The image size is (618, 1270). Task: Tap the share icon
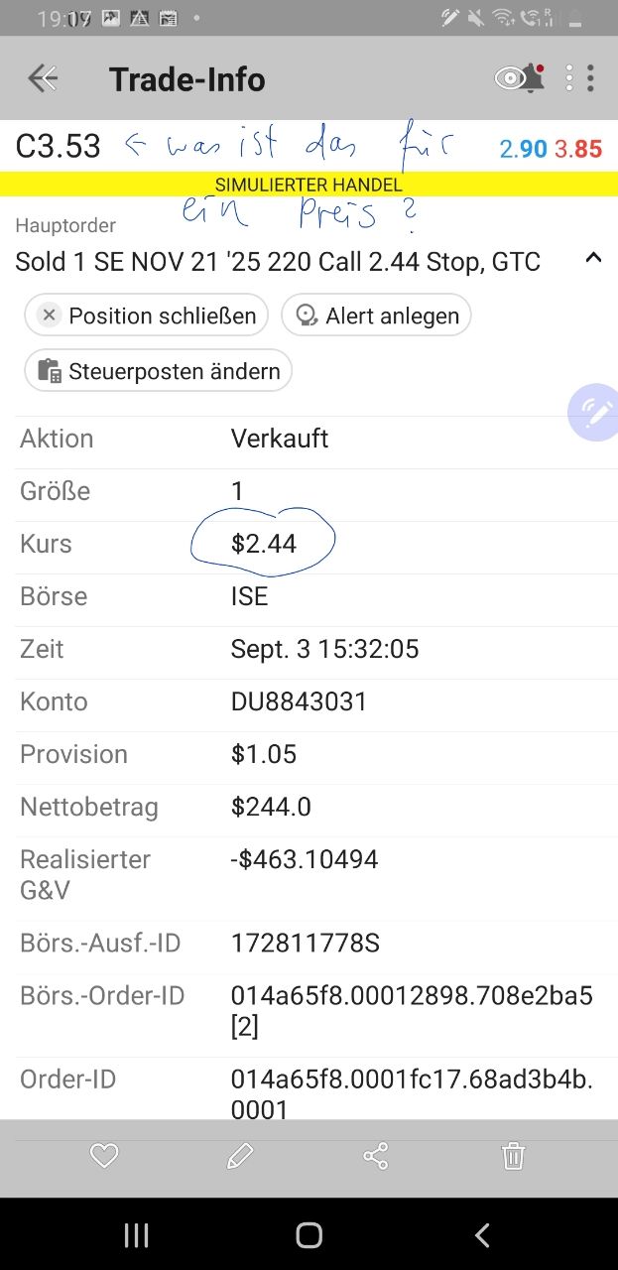(x=376, y=1156)
